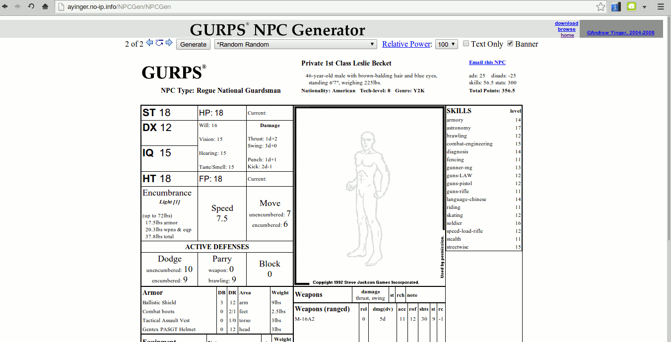Open the Google extension icon

(x=615, y=6)
